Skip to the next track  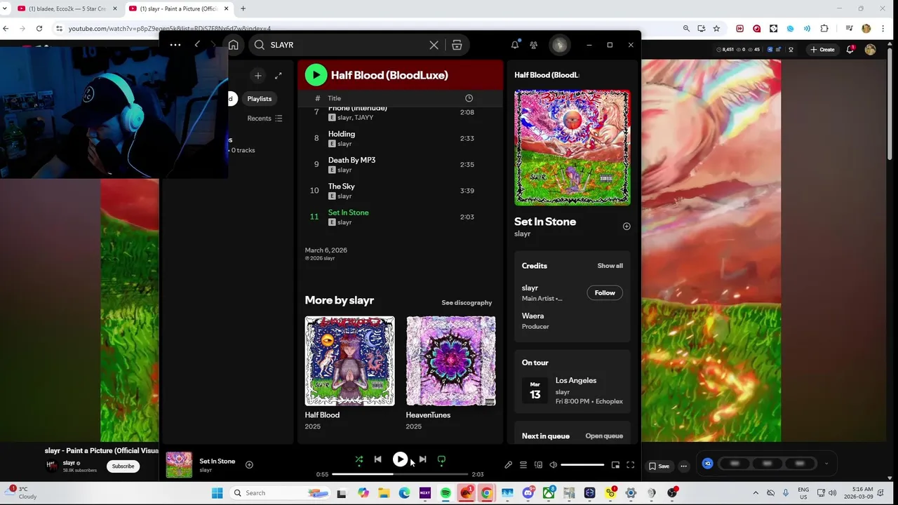pos(422,460)
